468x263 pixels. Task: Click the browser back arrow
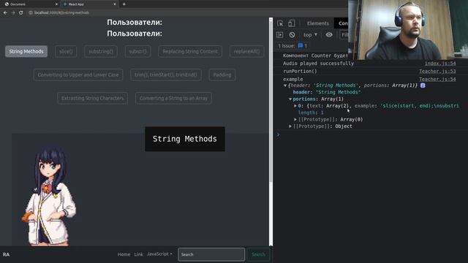click(x=5, y=13)
